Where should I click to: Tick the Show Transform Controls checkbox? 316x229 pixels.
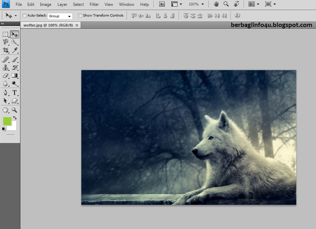[x=80, y=16]
